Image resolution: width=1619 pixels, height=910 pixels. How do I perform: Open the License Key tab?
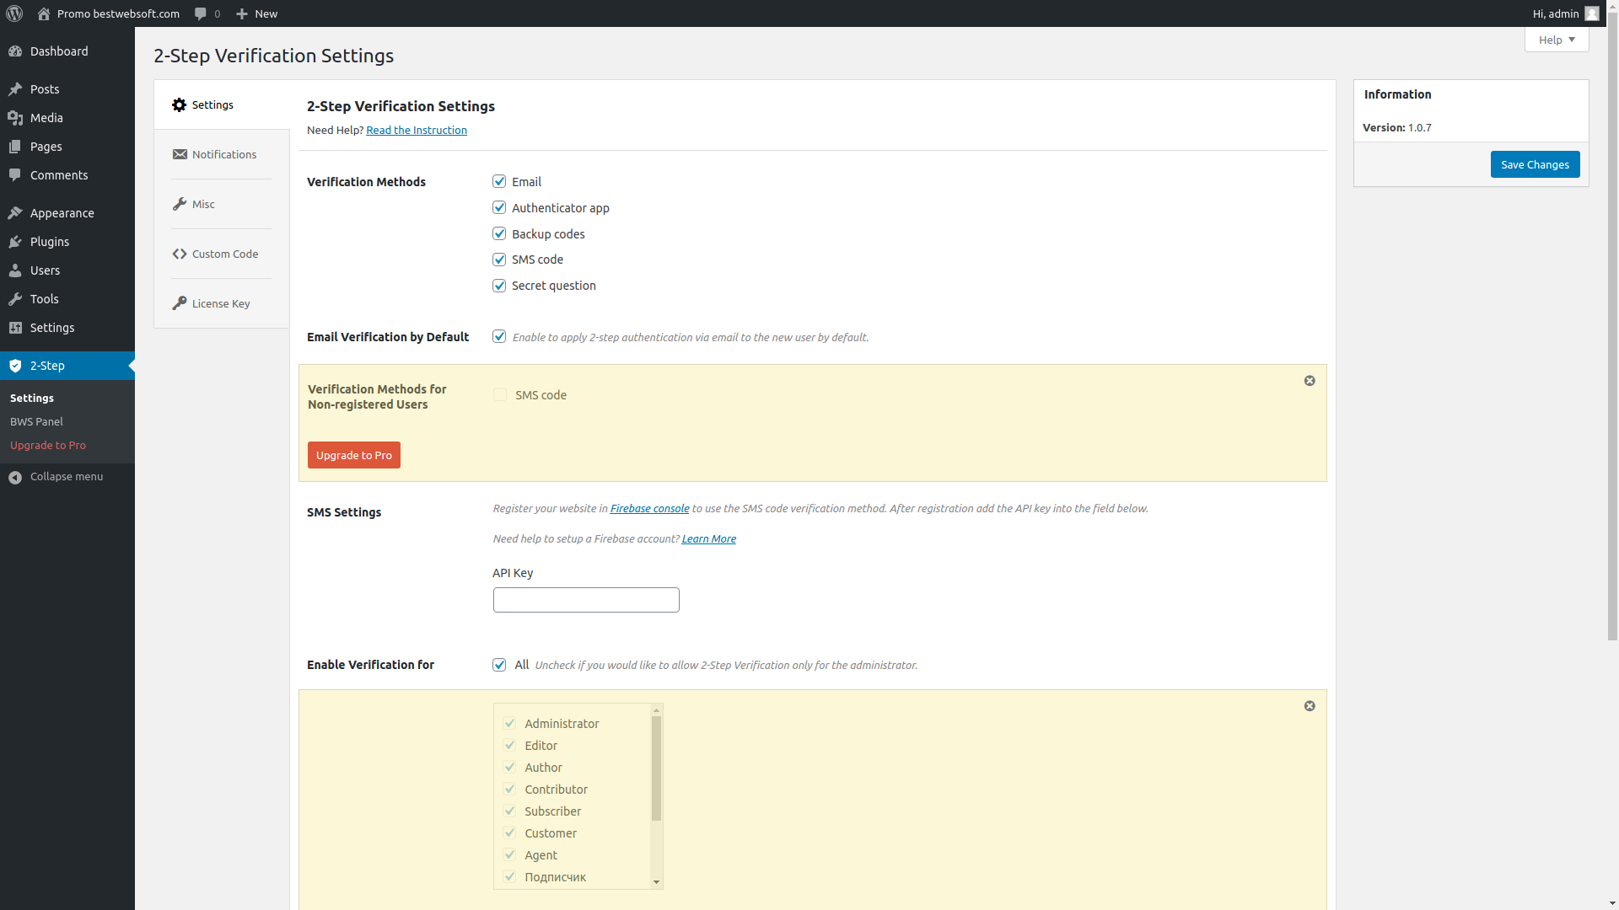221,303
